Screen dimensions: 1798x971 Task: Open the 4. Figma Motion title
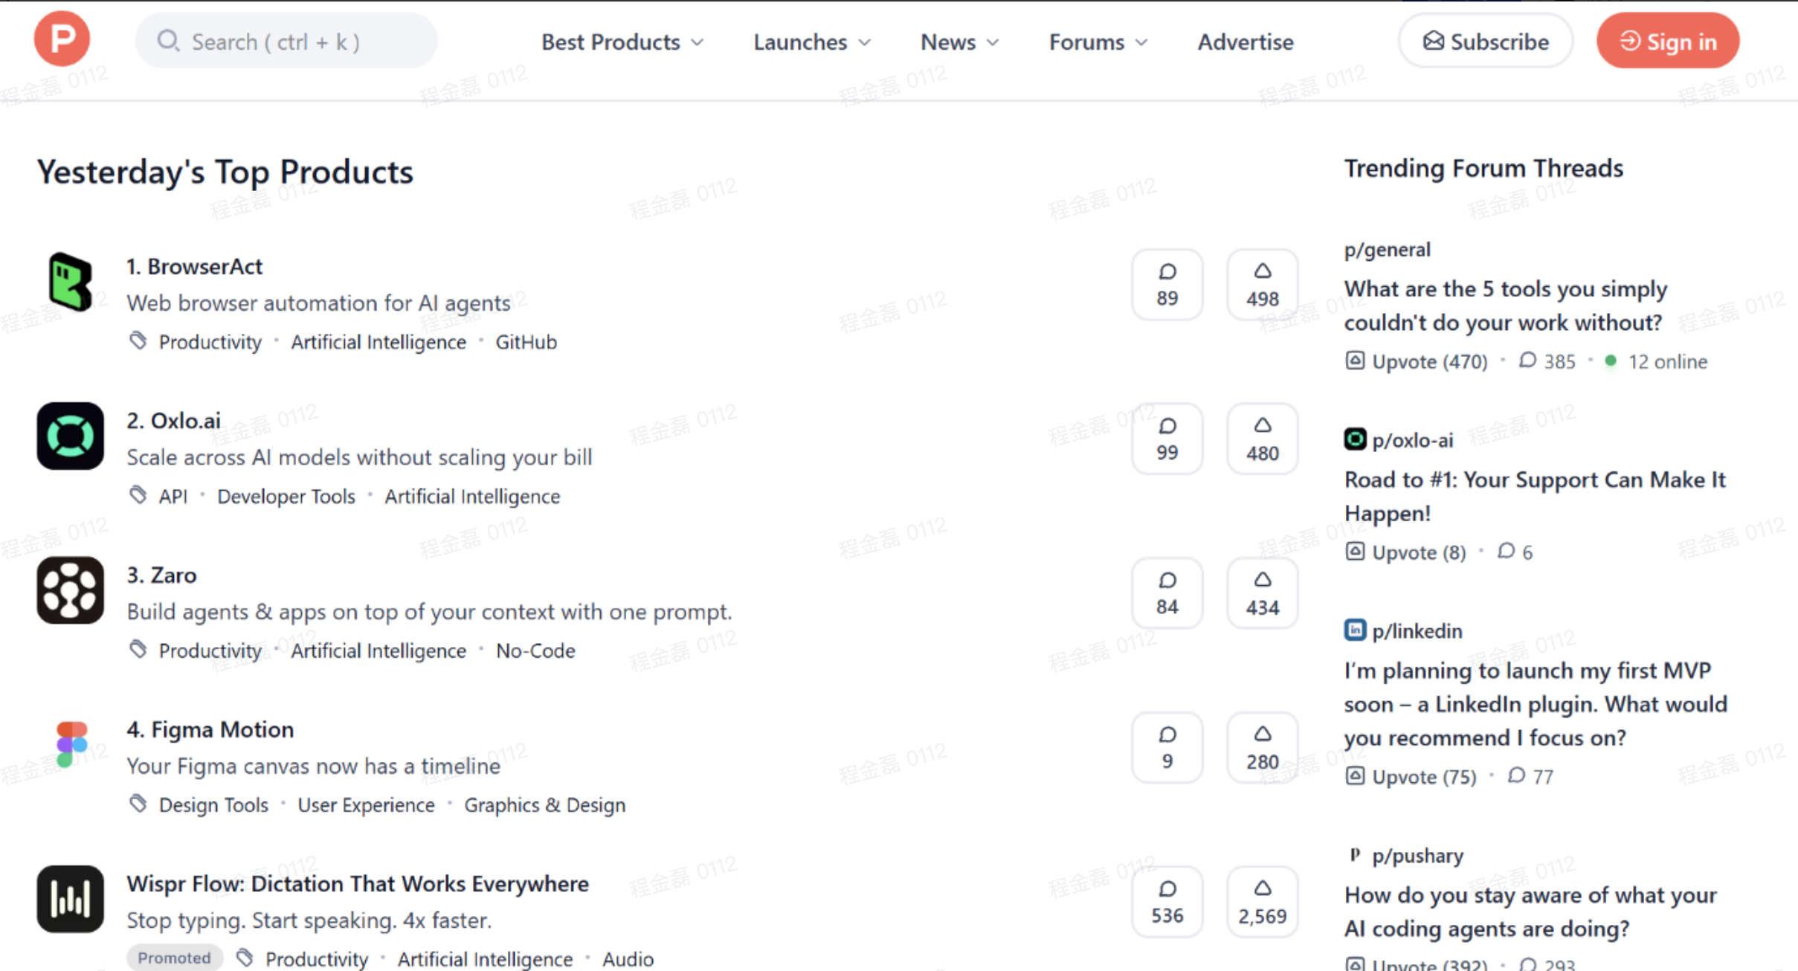coord(210,729)
